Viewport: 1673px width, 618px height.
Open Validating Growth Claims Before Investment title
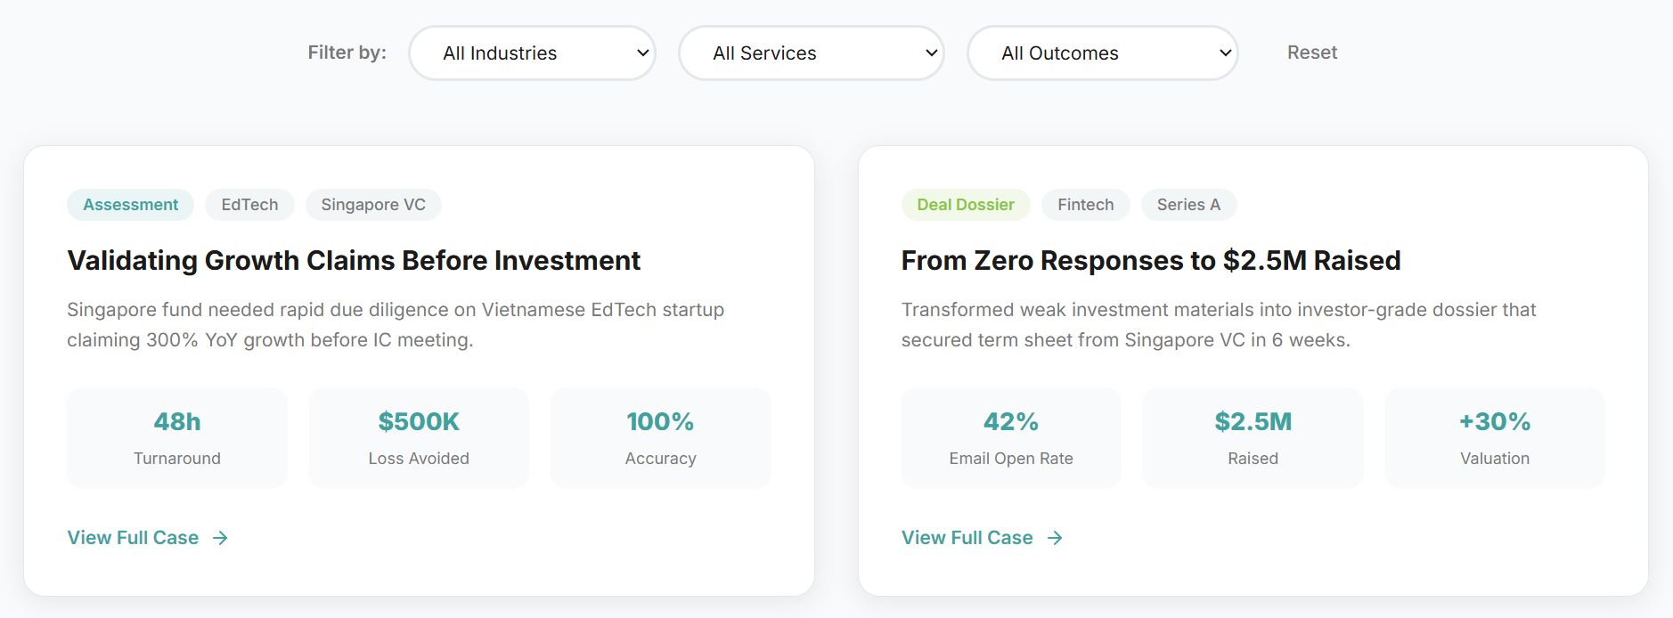(354, 260)
